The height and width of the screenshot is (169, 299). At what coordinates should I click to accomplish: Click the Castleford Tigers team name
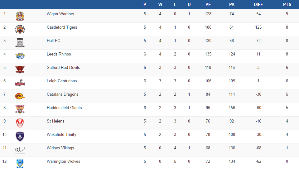tap(62, 27)
